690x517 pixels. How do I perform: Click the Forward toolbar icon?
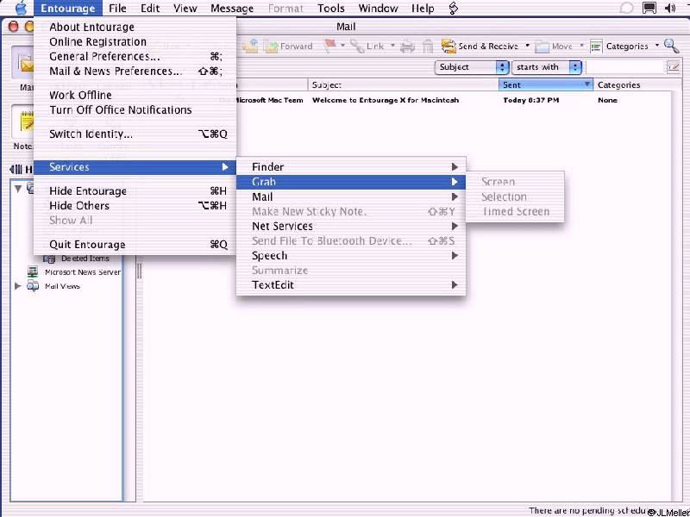(x=272, y=47)
